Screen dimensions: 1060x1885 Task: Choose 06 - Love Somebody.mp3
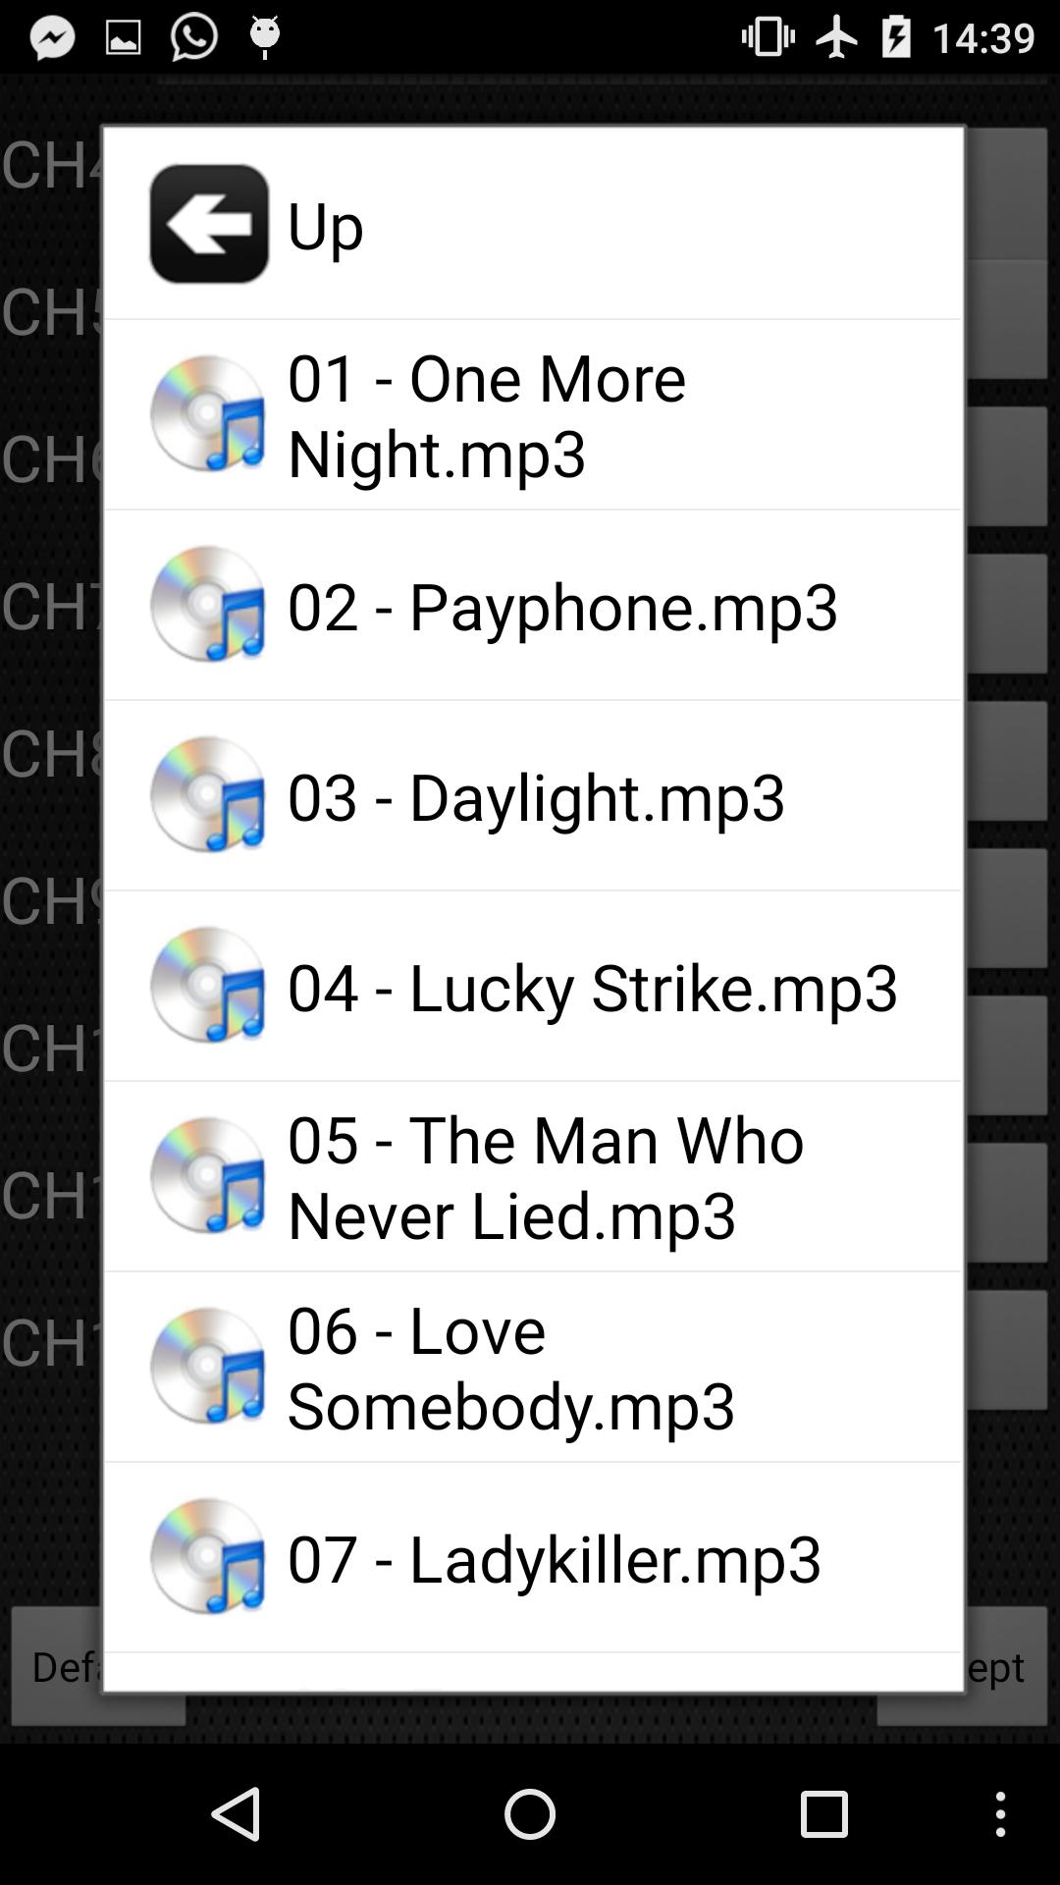pos(533,1367)
